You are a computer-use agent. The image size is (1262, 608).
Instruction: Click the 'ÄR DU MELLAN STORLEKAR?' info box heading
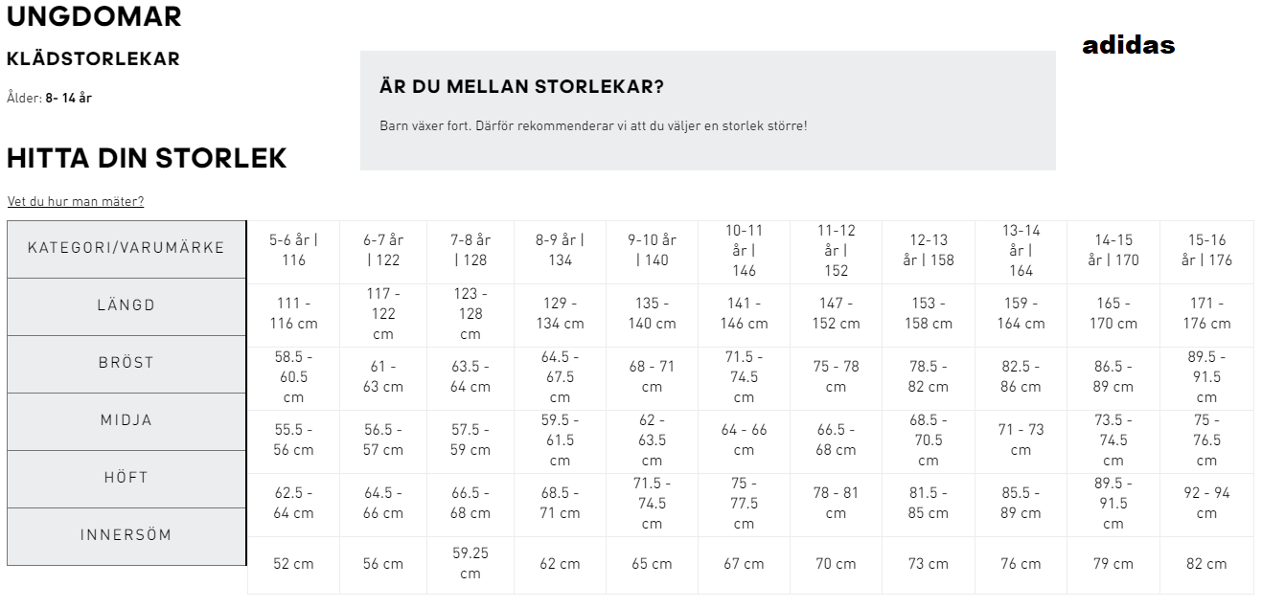(x=522, y=87)
